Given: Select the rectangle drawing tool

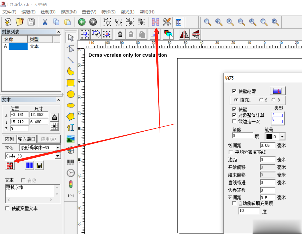Looking at the screenshot, I should (x=71, y=83).
